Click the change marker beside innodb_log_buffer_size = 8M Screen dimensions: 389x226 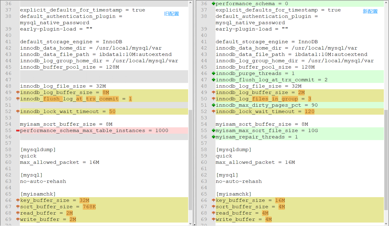click(x=18, y=93)
